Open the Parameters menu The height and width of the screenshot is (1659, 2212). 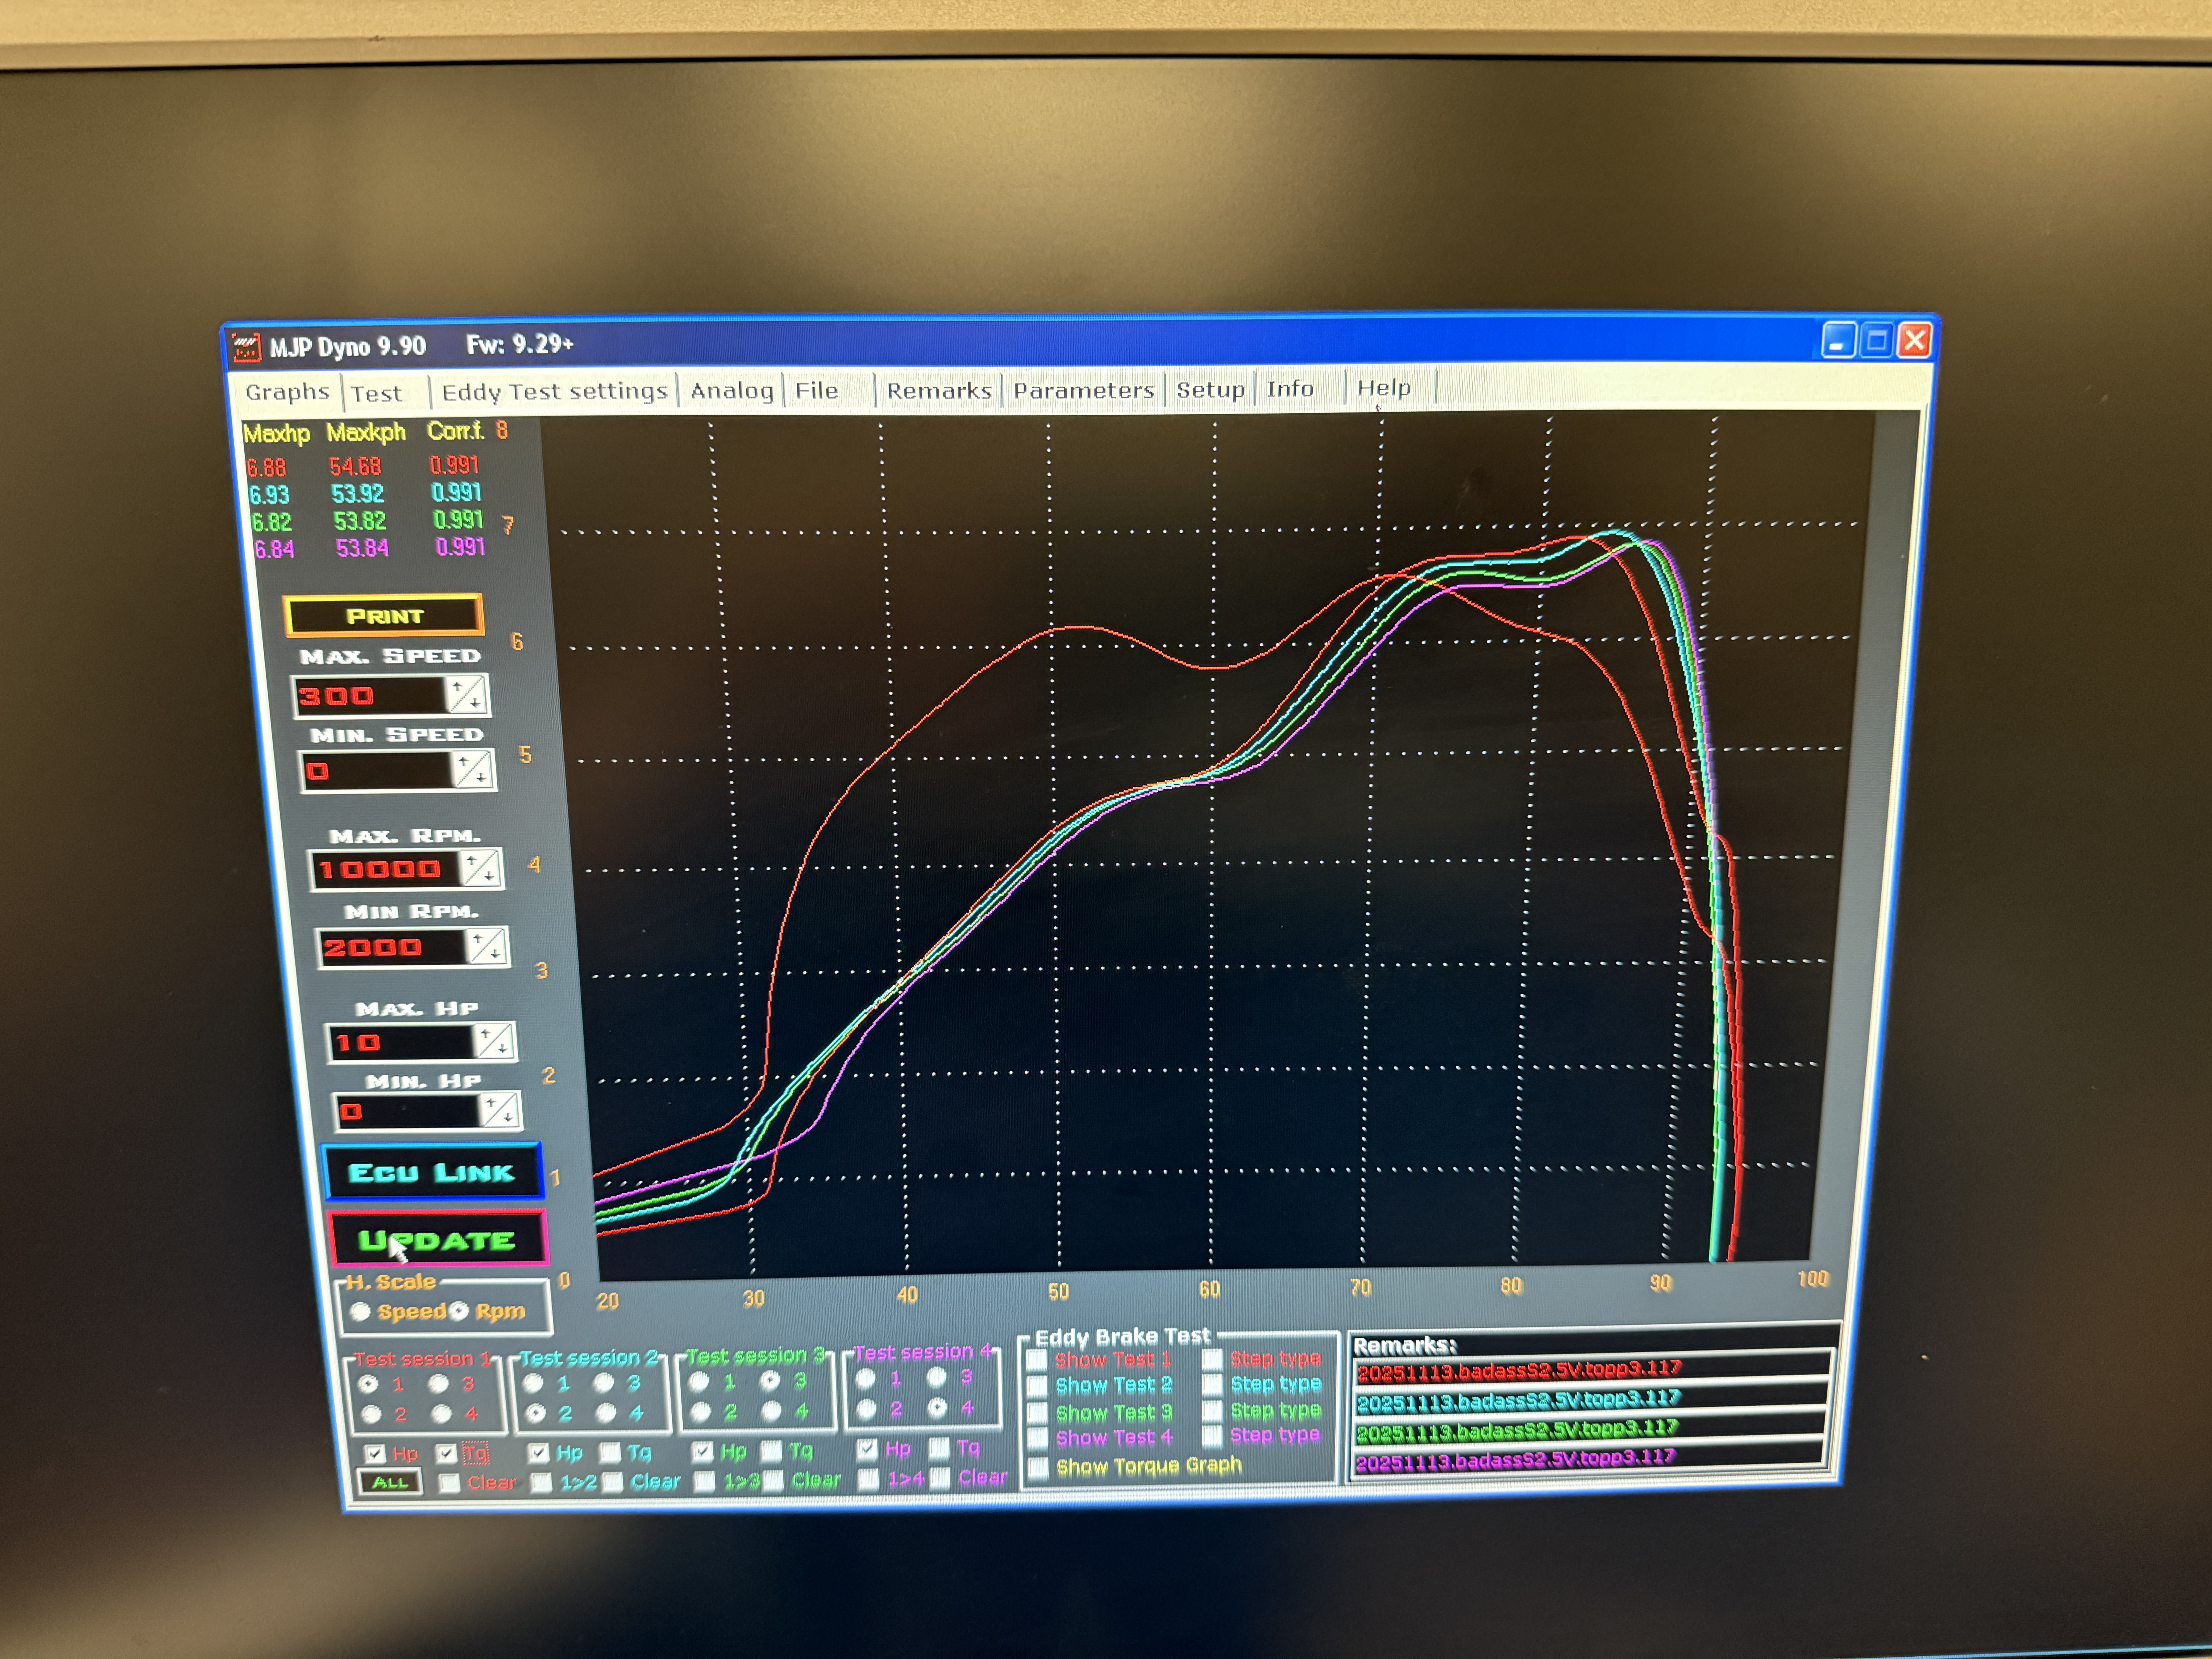tap(1083, 390)
